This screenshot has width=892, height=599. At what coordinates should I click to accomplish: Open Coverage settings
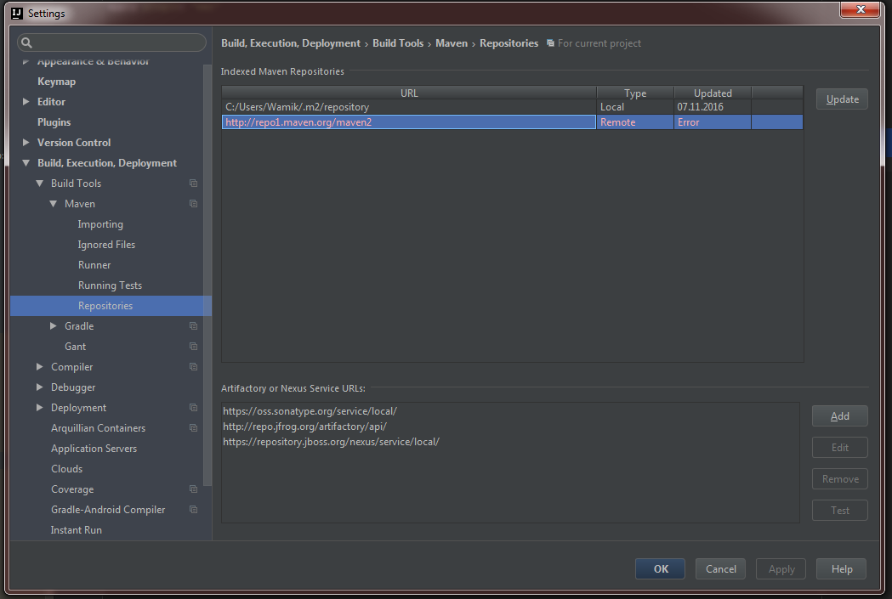pyautogui.click(x=72, y=489)
